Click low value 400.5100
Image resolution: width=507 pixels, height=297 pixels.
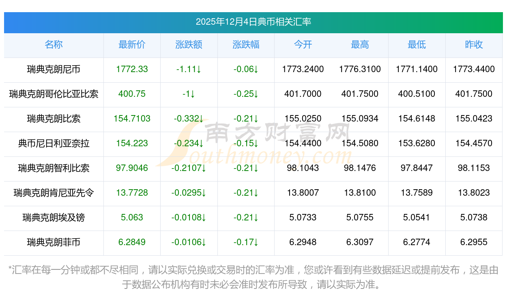(x=417, y=94)
